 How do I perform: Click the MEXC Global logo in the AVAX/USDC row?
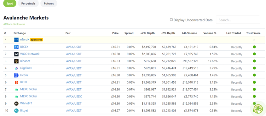tap(16, 97)
